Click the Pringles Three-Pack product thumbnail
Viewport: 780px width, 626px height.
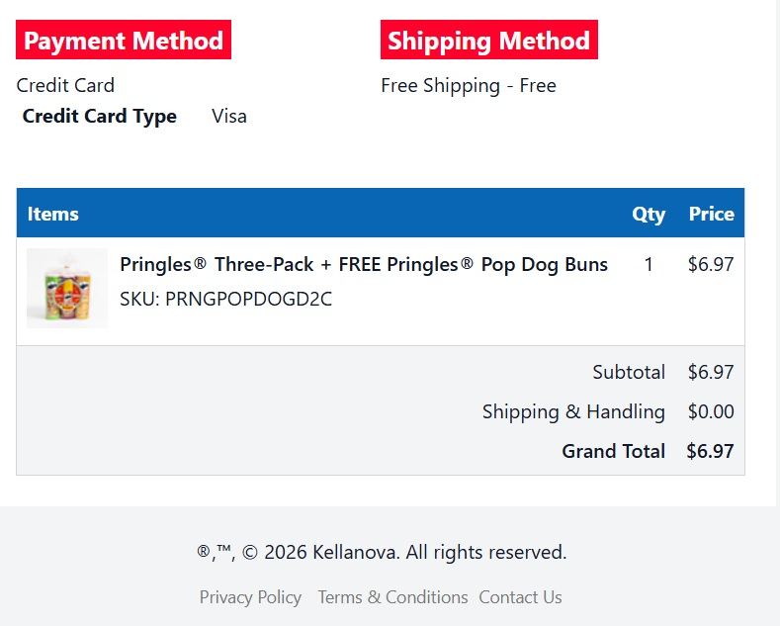pyautogui.click(x=66, y=288)
